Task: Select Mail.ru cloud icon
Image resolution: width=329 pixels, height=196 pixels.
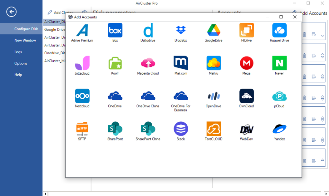Action: pos(214,63)
